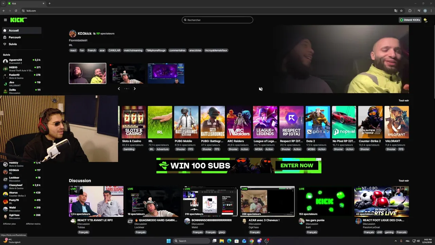Click the KICK logo

18,20
